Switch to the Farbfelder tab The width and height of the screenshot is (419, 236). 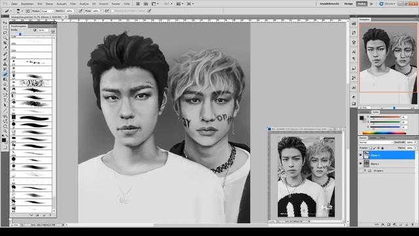coord(364,112)
